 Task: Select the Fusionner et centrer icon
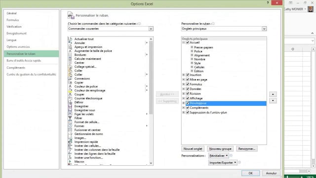[70, 130]
